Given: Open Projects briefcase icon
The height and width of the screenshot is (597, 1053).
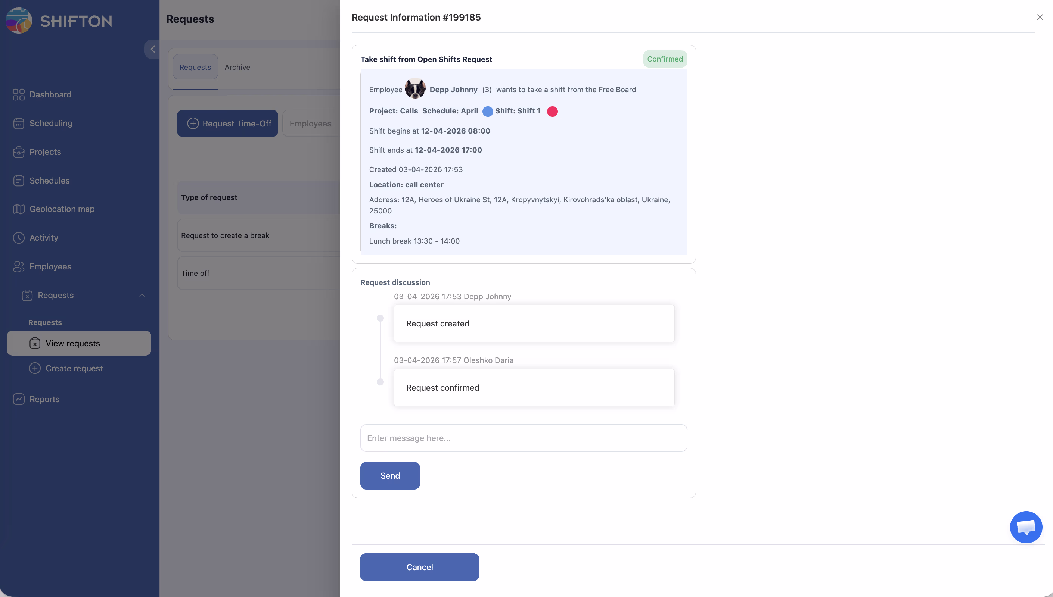Looking at the screenshot, I should coord(18,152).
